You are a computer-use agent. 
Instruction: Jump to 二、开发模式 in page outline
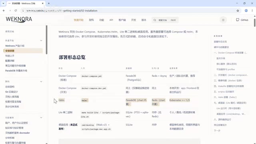pyautogui.click(x=231, y=75)
